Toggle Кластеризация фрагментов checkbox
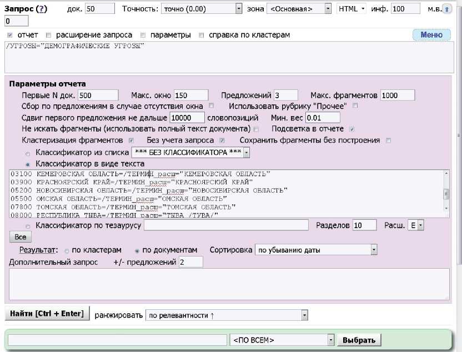 pos(131,140)
